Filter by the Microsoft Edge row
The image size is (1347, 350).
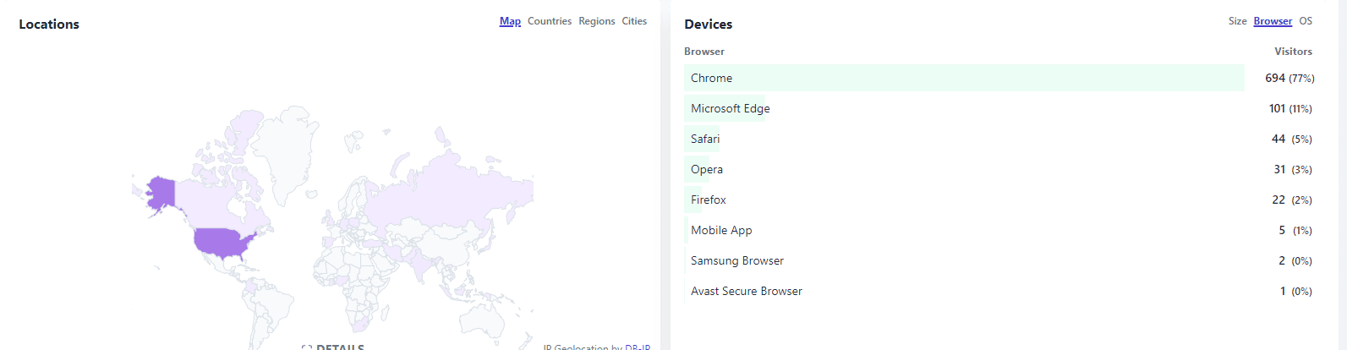pyautogui.click(x=999, y=108)
